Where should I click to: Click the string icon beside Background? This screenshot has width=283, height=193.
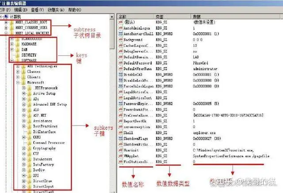pos(121,40)
